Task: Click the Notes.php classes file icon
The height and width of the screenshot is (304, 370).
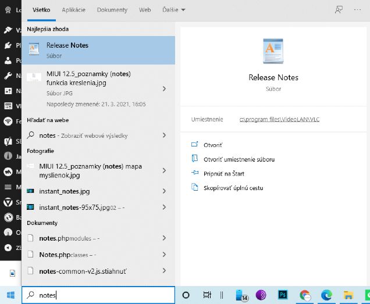Action: [30, 254]
